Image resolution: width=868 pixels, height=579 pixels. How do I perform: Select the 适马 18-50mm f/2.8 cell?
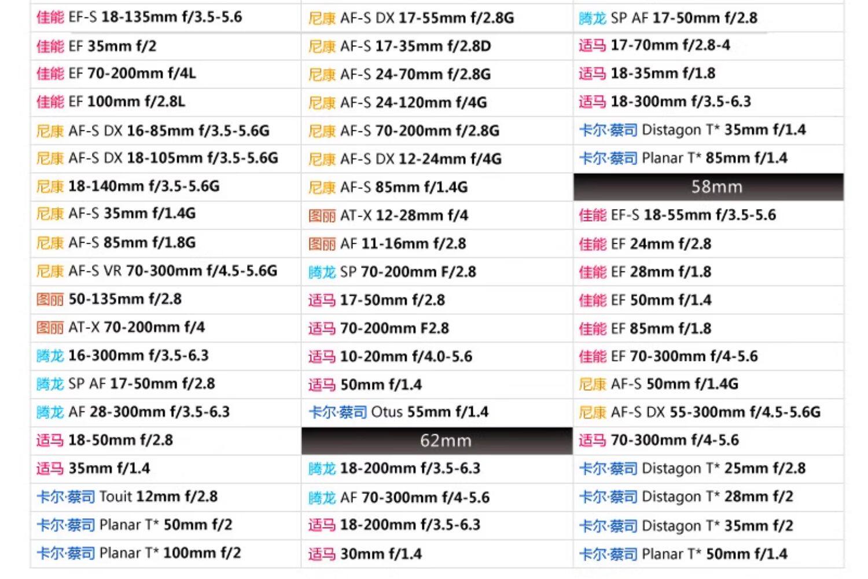[x=165, y=441]
